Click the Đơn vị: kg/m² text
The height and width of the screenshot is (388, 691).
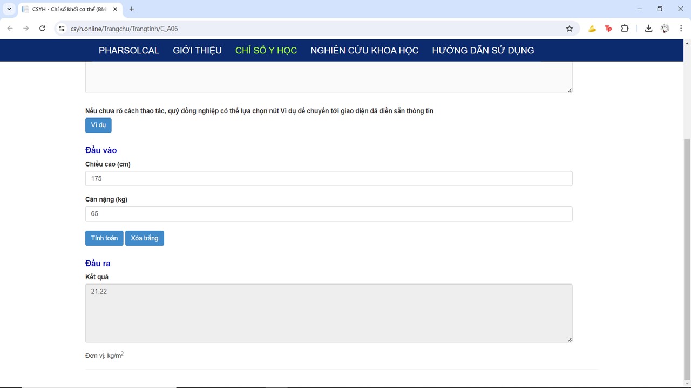click(x=104, y=355)
